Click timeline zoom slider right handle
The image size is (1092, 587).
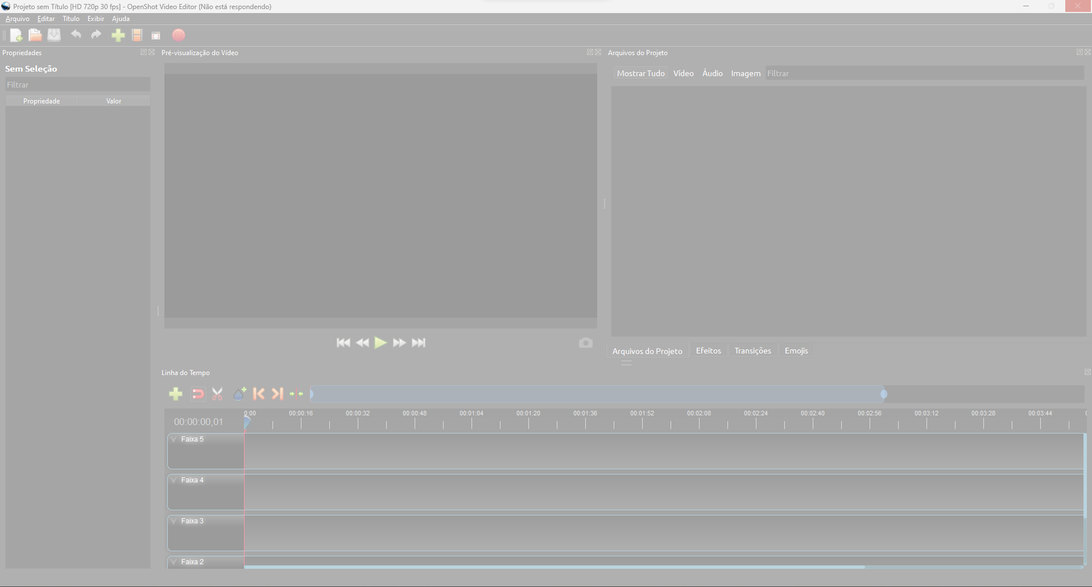pyautogui.click(x=883, y=394)
